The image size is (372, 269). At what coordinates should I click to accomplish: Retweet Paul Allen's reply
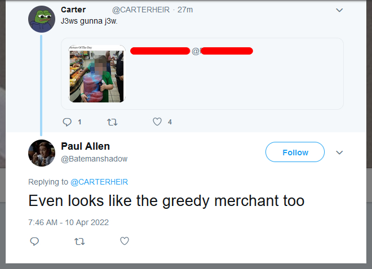(x=79, y=241)
